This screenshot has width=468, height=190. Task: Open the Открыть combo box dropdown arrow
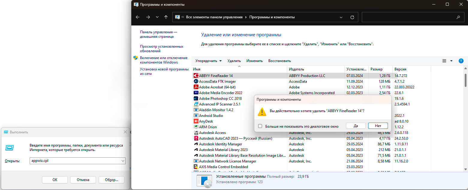[123, 161]
